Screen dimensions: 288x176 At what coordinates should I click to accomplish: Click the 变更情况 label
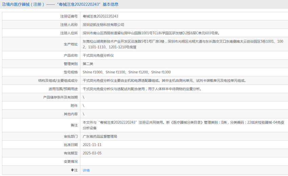(71, 162)
